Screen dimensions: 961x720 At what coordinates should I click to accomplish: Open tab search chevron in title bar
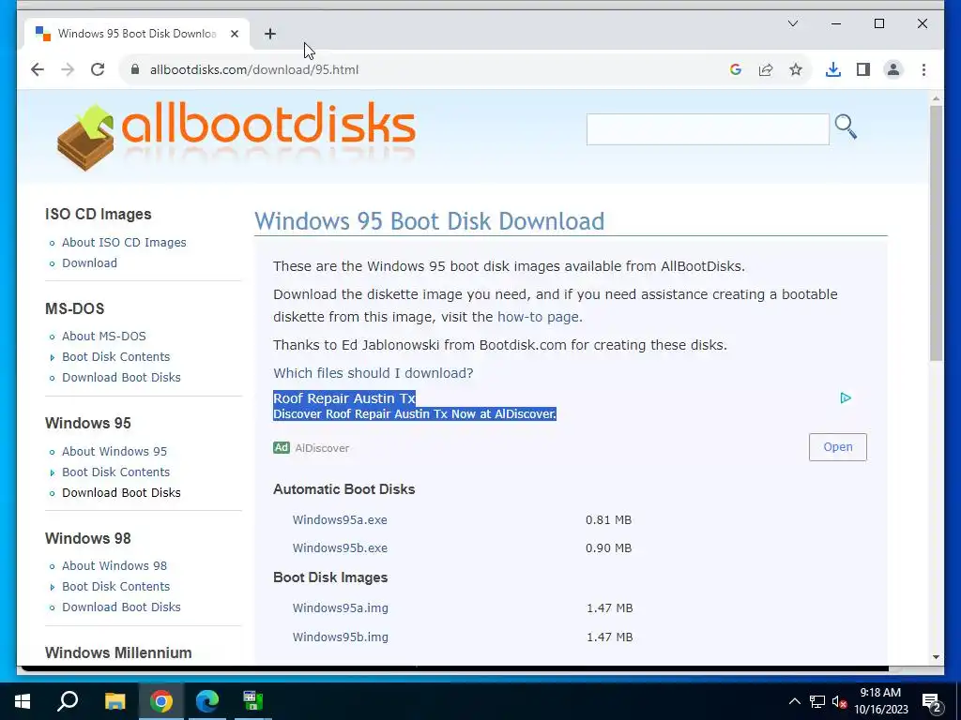[792, 23]
